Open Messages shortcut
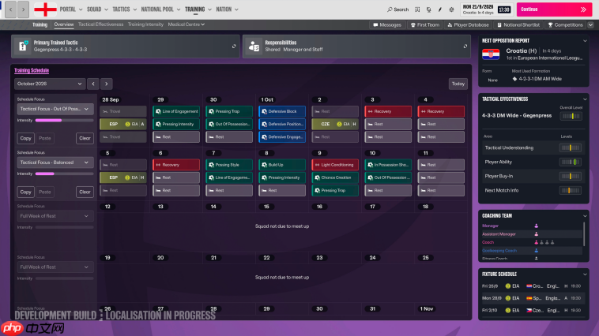The image size is (599, 336). click(387, 24)
